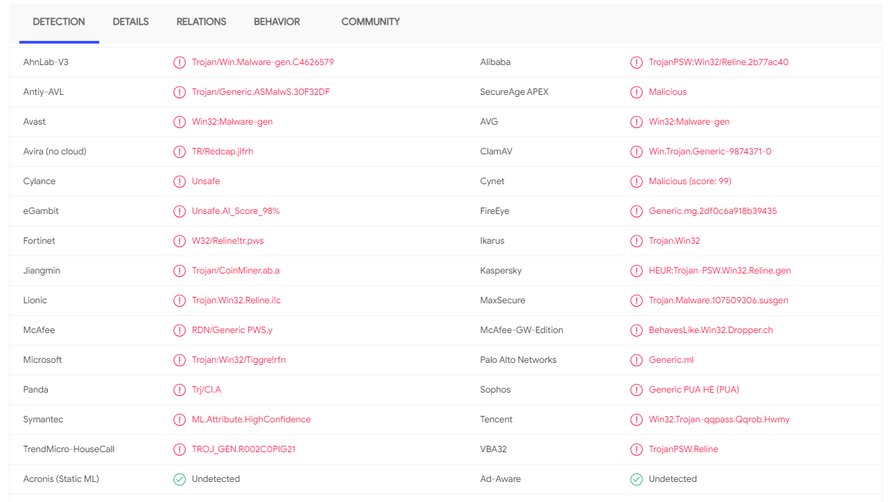Click the alert icon for Alibaba detection
Screen dimensions: 889x502
tap(637, 62)
